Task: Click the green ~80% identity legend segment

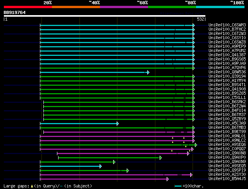Action: pos(172,7)
